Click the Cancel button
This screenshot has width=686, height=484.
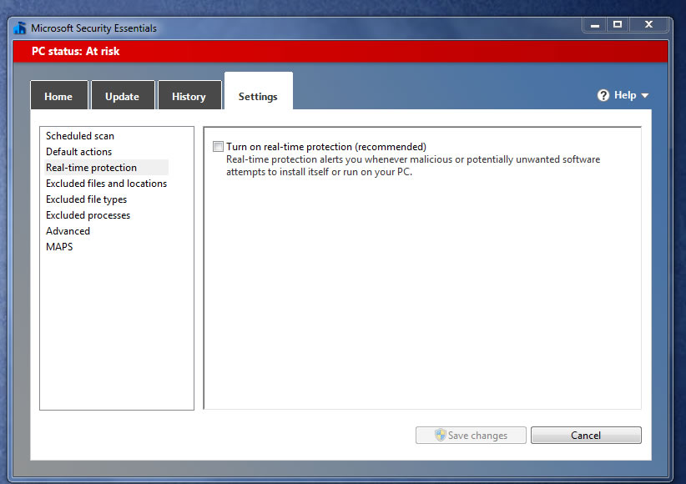point(586,435)
